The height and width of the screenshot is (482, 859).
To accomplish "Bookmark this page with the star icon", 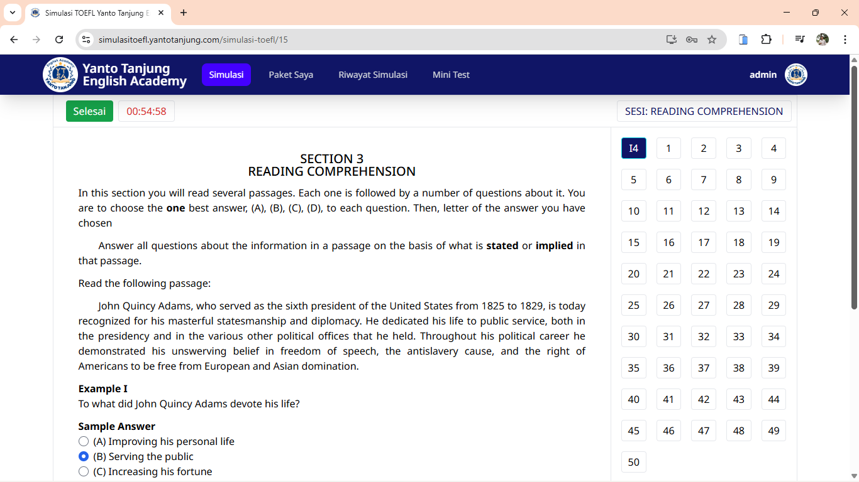I will click(712, 40).
